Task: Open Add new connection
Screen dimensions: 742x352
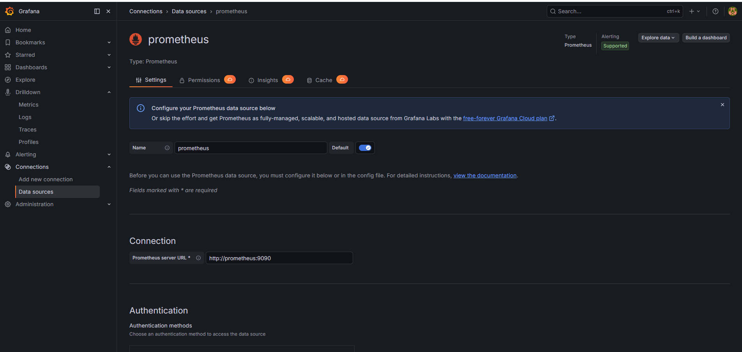Action: pyautogui.click(x=46, y=179)
